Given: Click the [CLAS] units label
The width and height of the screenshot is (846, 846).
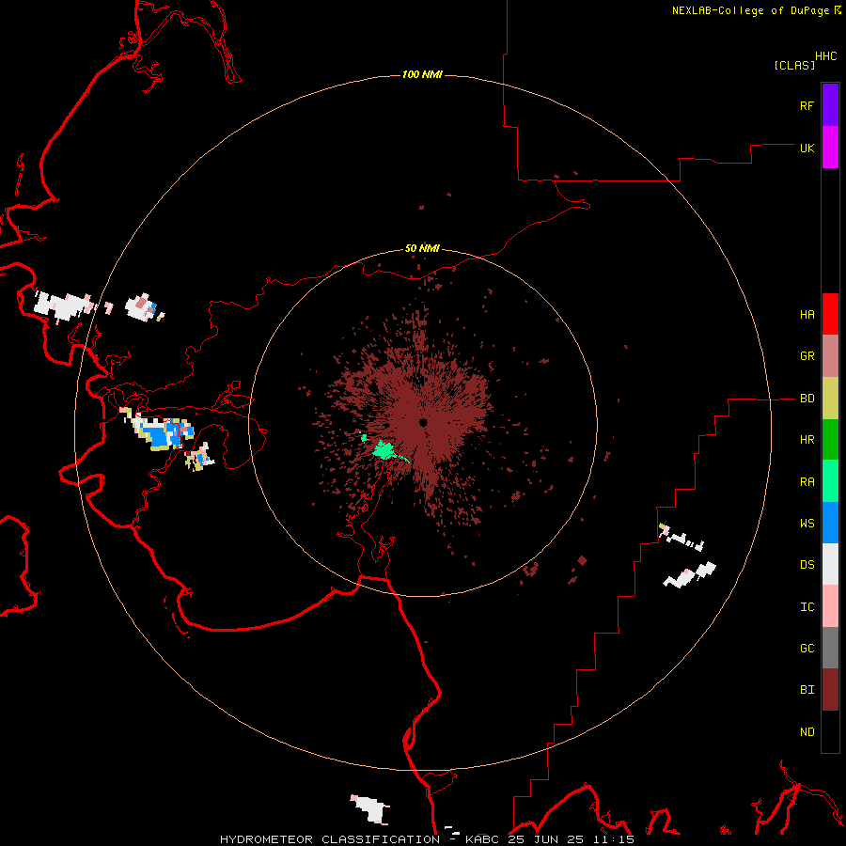Looking at the screenshot, I should tap(794, 65).
